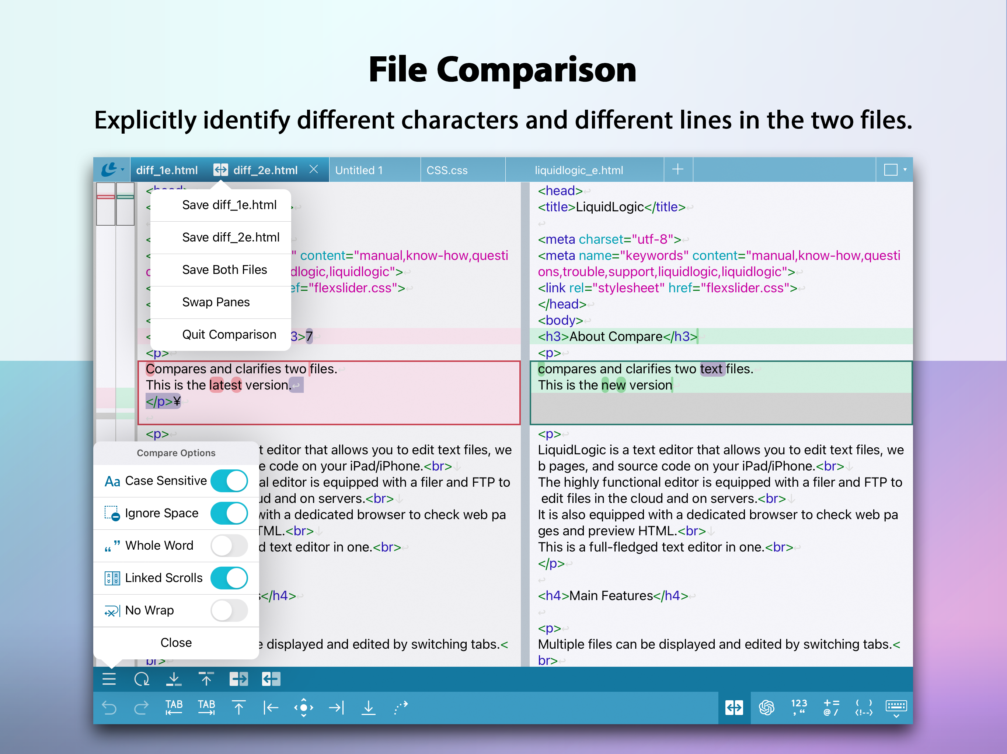Toggle Case Sensitive switch
1007x754 pixels.
[229, 481]
